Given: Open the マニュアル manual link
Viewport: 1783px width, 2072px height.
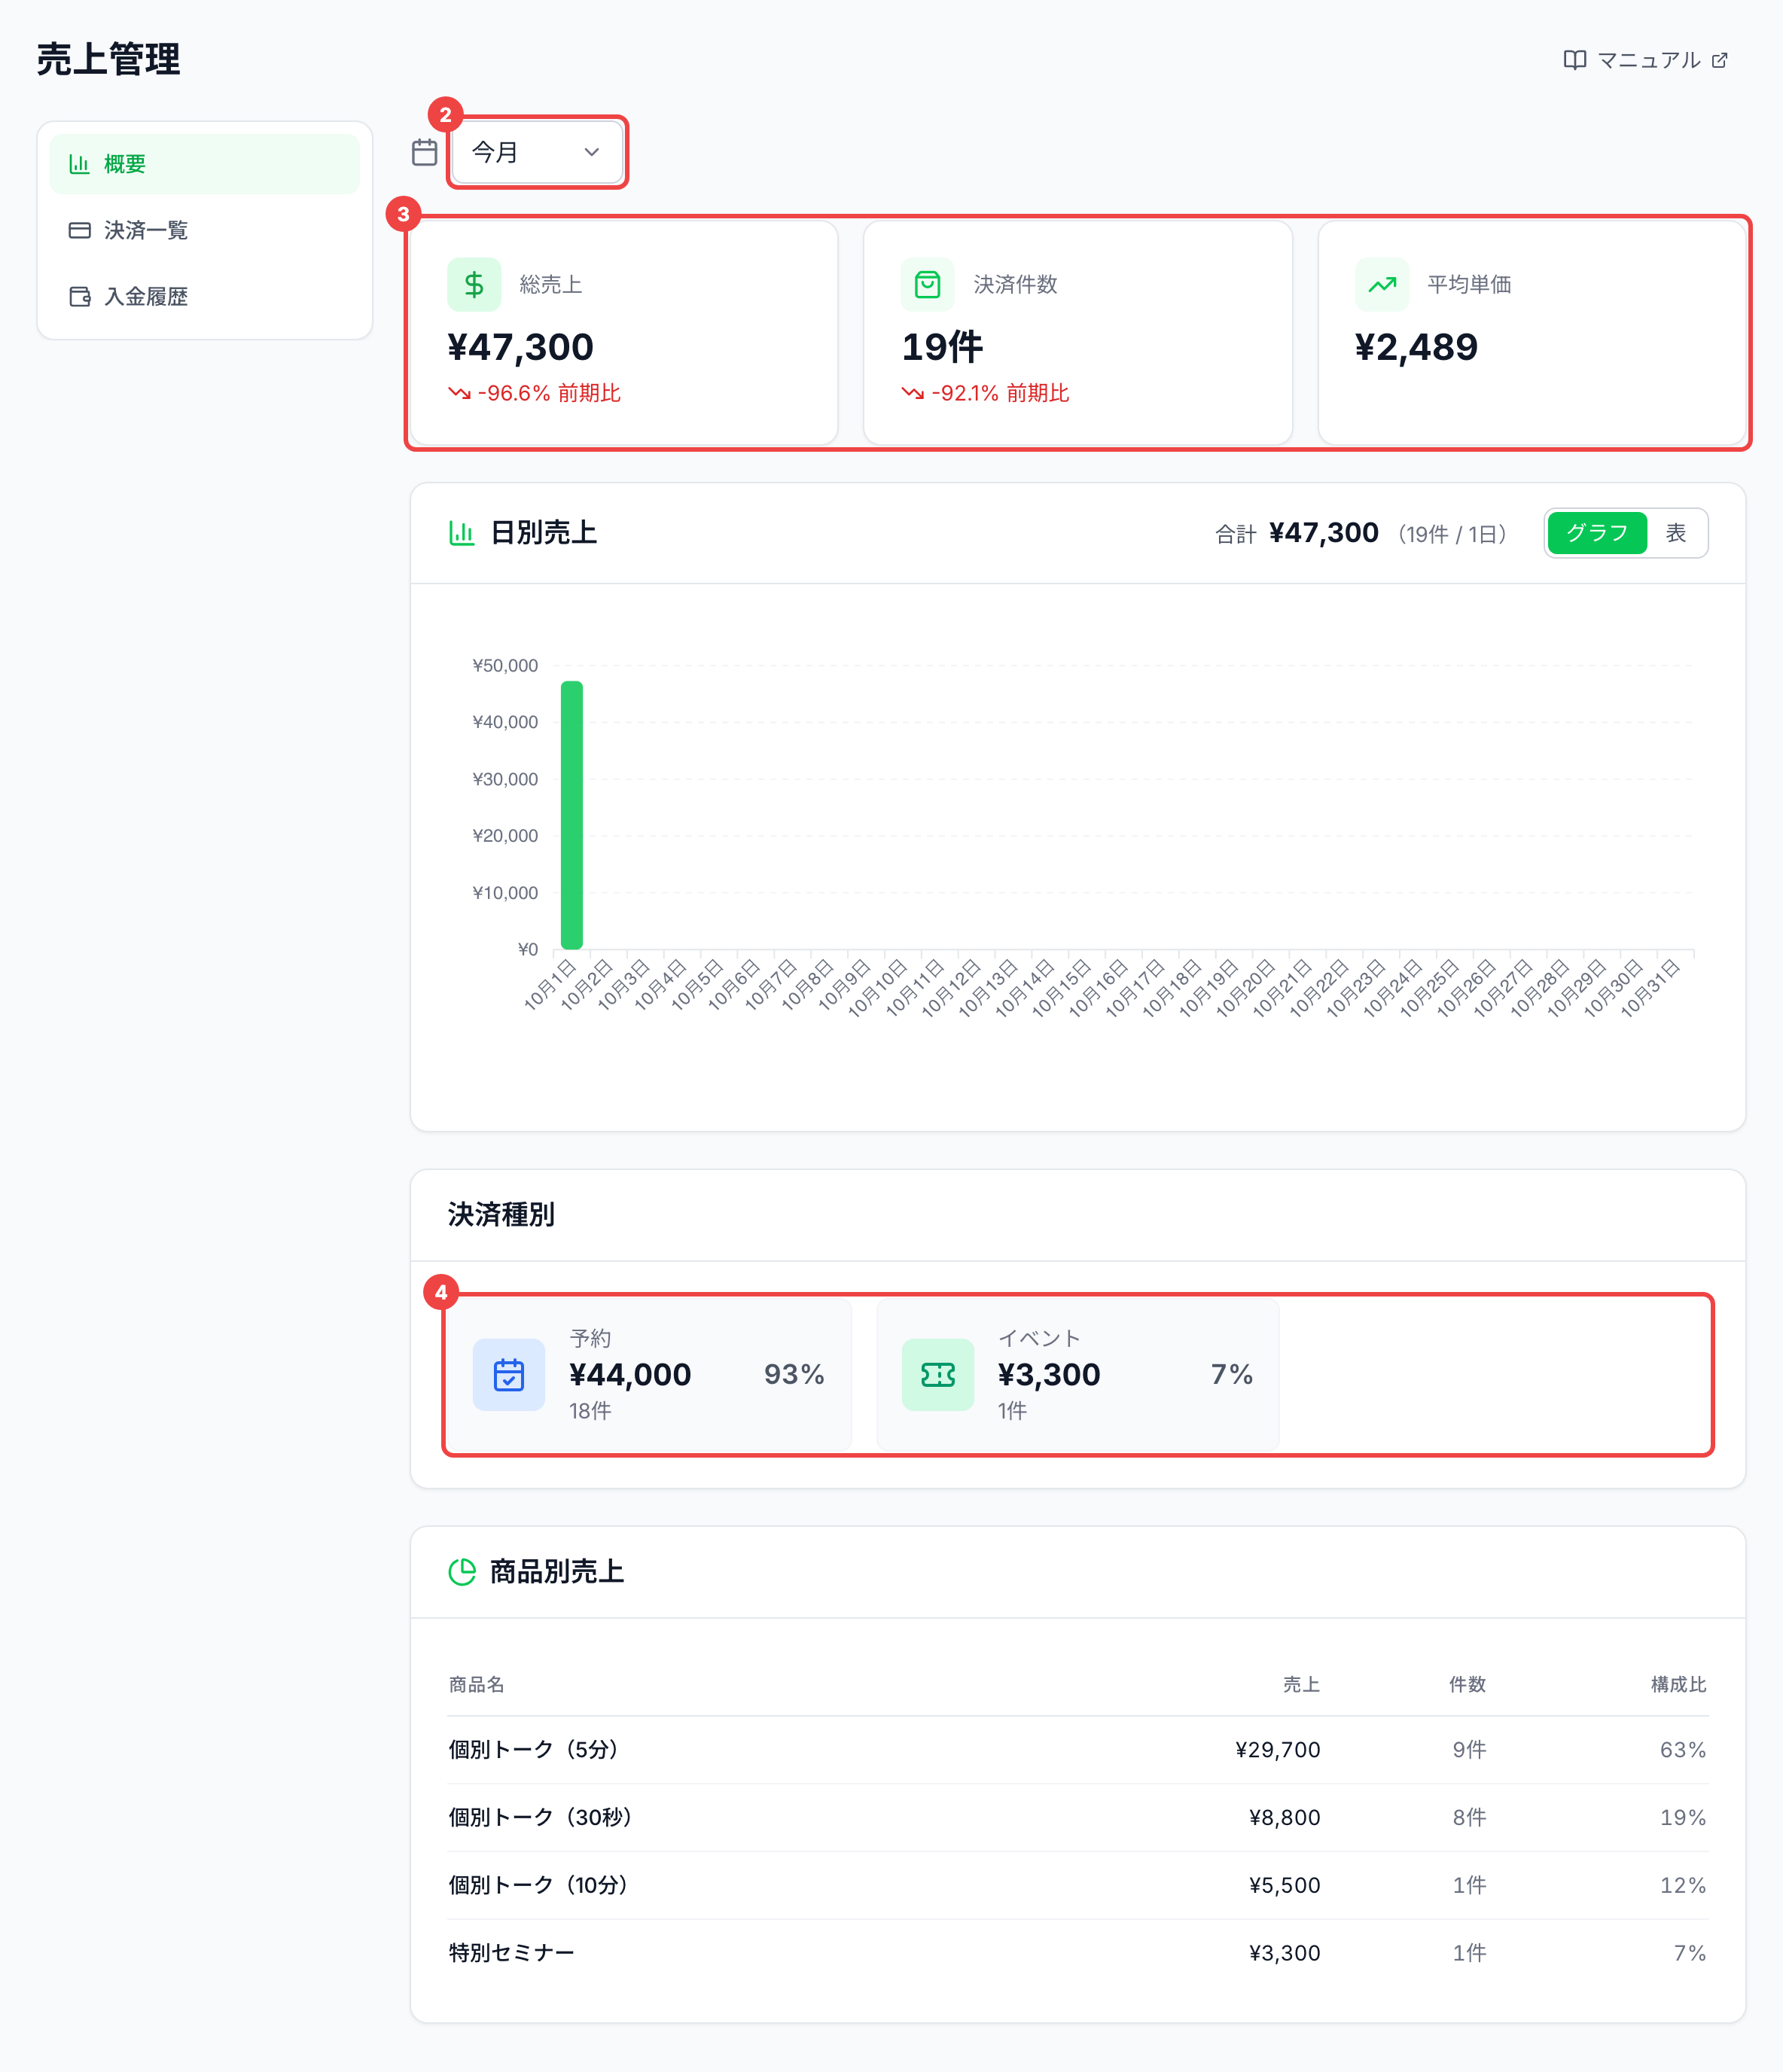Looking at the screenshot, I should [1645, 60].
